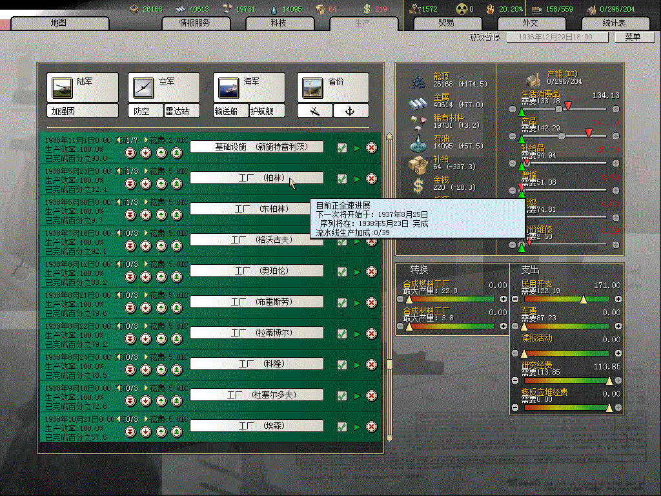661x496 pixels.
Task: Open the 省份 province buildings button
Action: pos(333,87)
